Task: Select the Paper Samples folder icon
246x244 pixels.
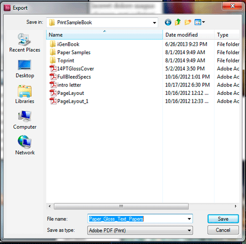Action: 53,53
